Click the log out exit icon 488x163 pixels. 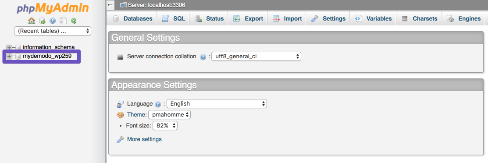43,21
